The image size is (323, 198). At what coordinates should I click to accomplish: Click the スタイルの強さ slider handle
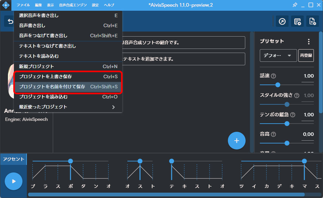(287, 104)
